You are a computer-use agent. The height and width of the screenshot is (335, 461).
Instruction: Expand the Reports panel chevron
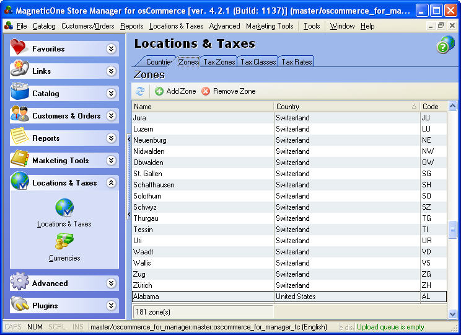(111, 138)
